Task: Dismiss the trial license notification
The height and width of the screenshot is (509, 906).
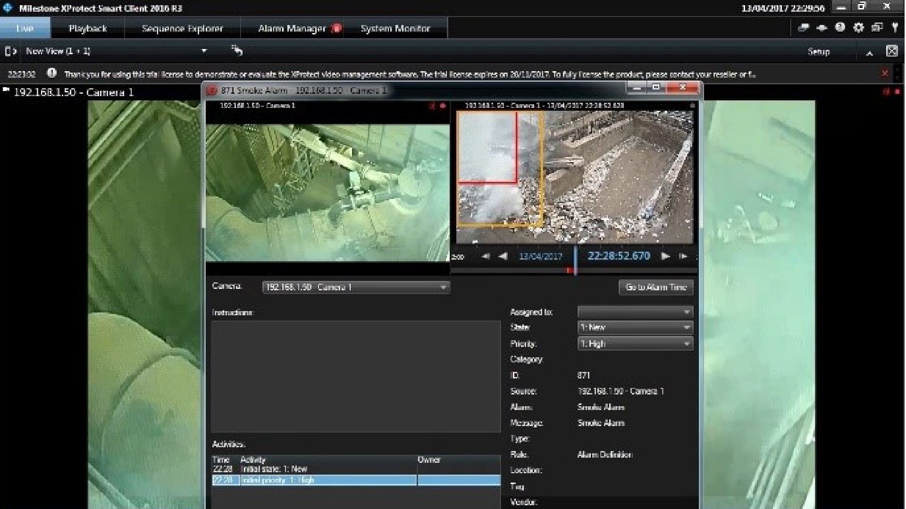Action: (885, 73)
